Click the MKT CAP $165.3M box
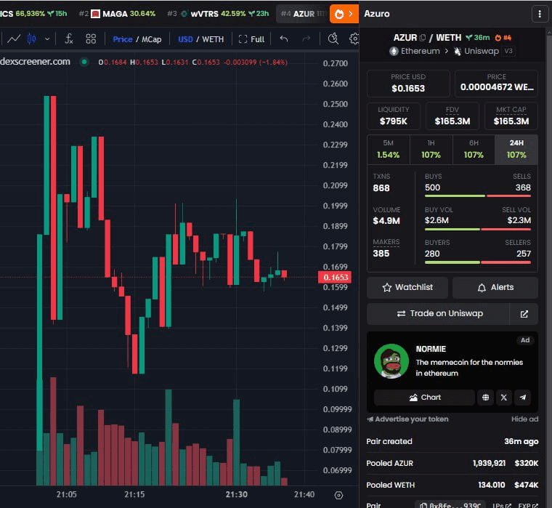 pos(511,116)
